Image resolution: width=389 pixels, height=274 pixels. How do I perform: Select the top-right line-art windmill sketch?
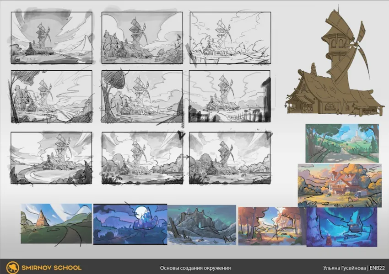[x=230, y=38]
